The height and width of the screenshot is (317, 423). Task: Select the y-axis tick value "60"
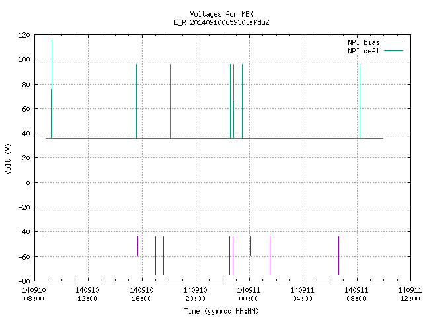point(26,109)
